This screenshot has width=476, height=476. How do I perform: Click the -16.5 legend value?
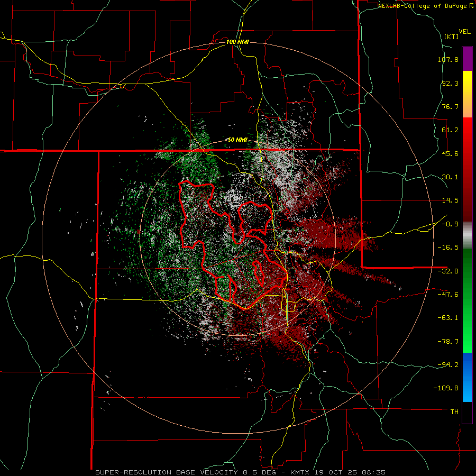click(x=448, y=248)
